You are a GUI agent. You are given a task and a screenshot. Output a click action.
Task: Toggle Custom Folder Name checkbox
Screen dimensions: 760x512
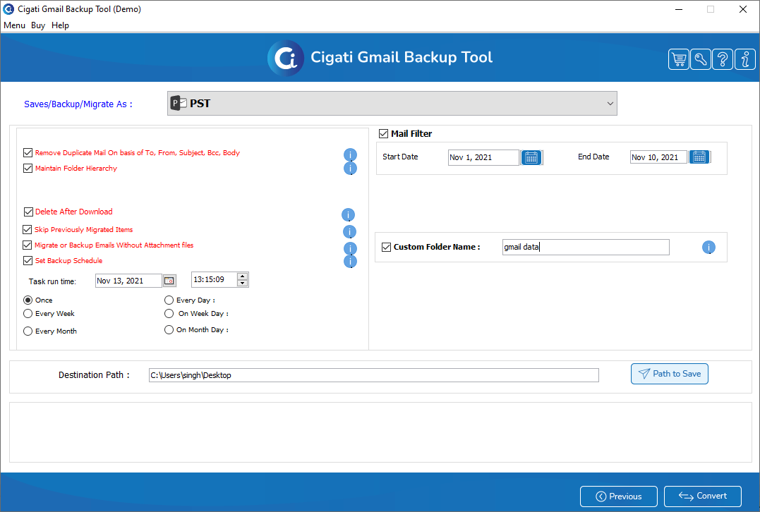click(386, 247)
